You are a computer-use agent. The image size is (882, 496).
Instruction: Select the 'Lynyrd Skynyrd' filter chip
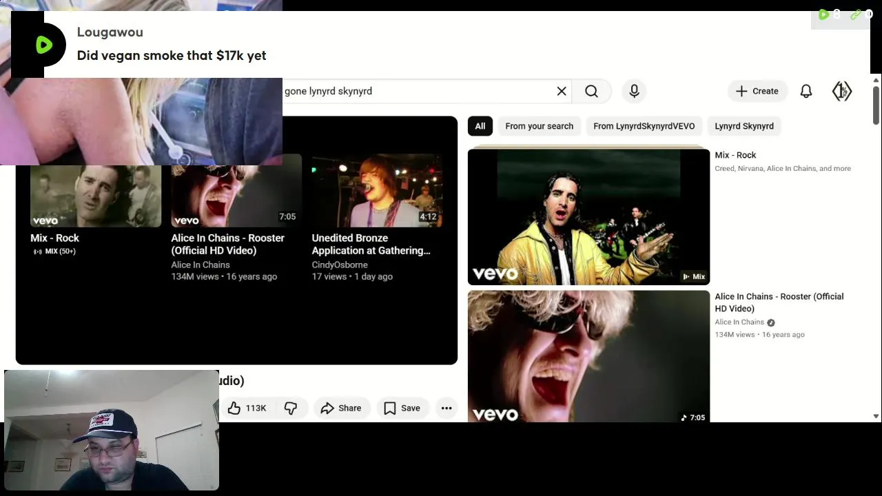(744, 126)
